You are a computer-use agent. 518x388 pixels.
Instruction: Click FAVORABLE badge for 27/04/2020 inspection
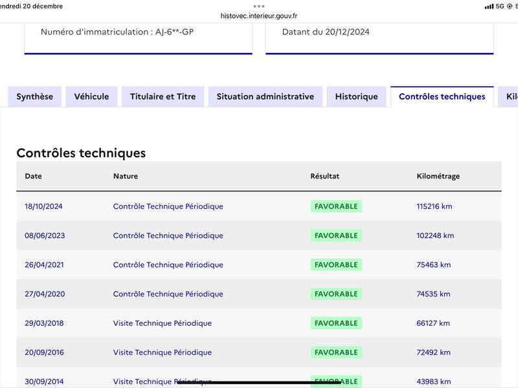336,294
